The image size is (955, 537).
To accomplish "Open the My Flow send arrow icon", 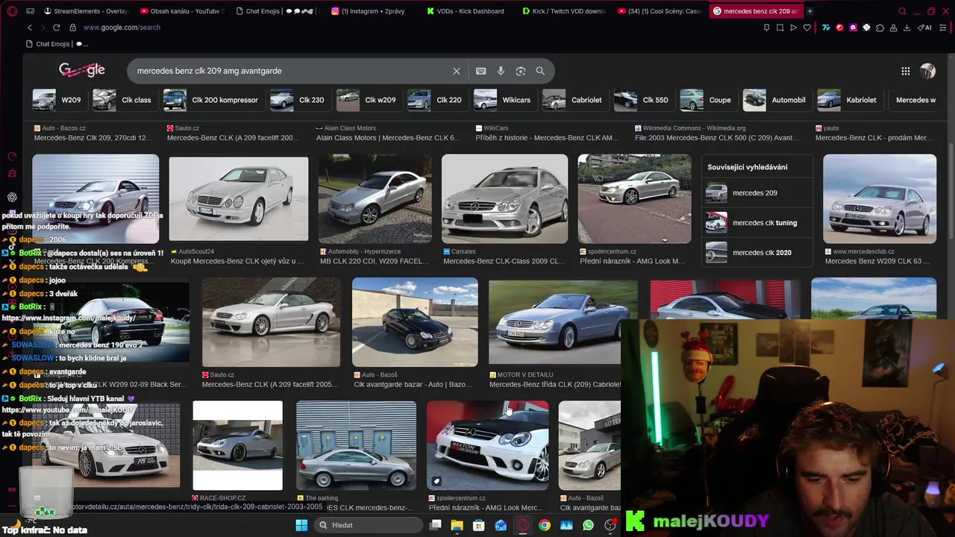I will click(793, 28).
